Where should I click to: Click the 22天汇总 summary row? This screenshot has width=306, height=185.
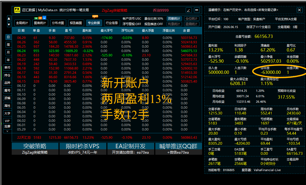107,138
